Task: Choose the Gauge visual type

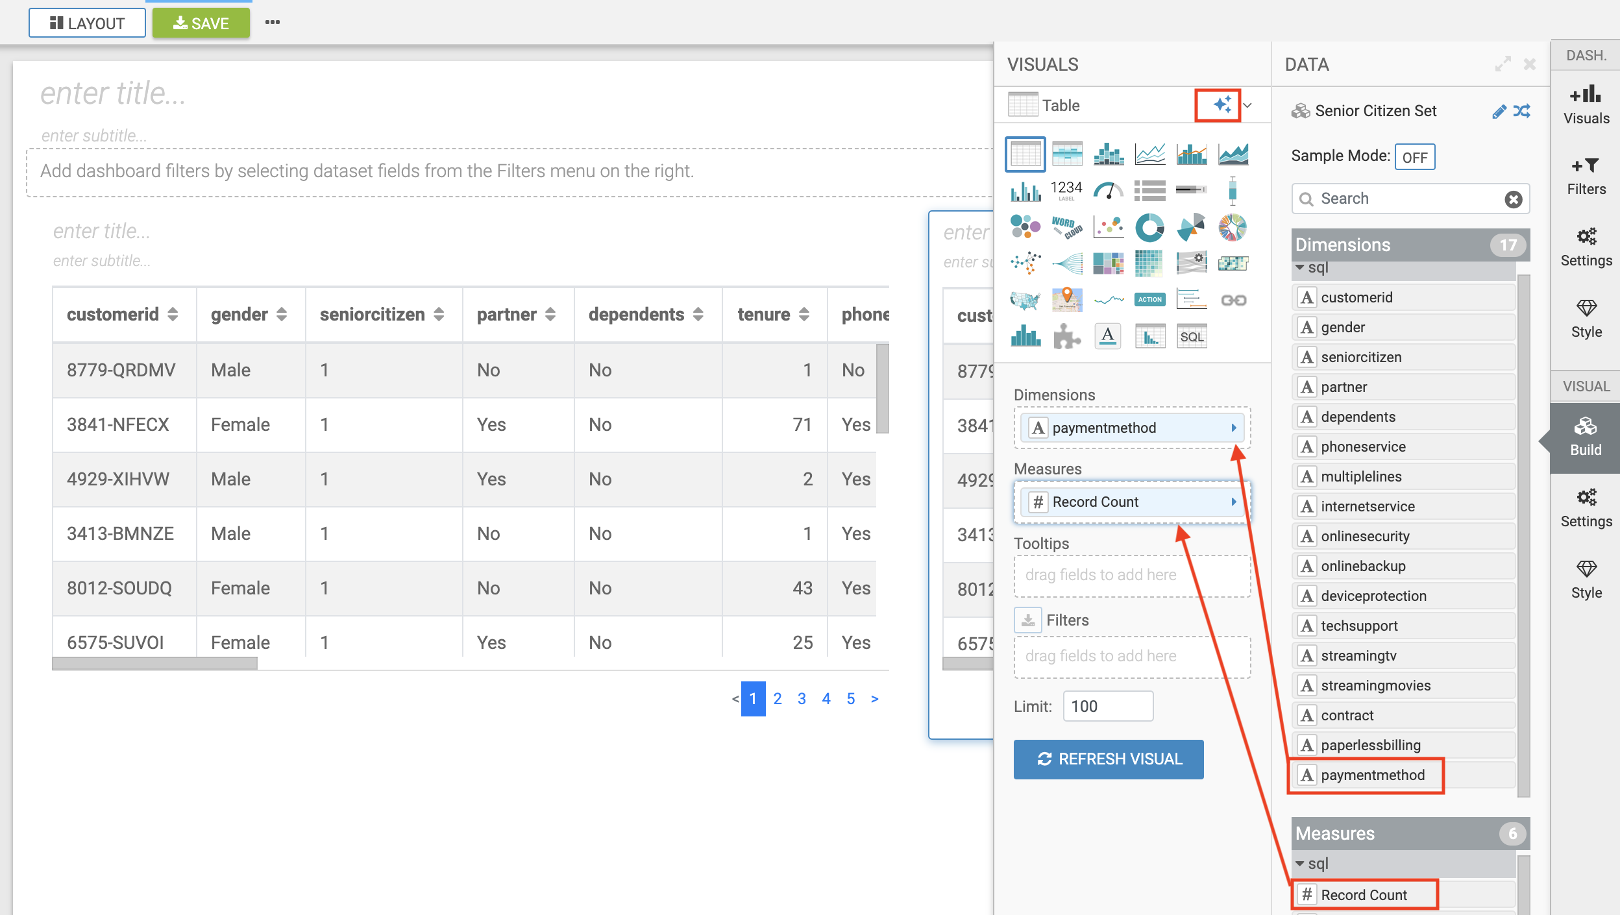Action: coord(1108,191)
